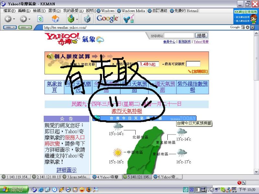
Task: Click the 最高可貸額度 result field
Action: point(193,64)
